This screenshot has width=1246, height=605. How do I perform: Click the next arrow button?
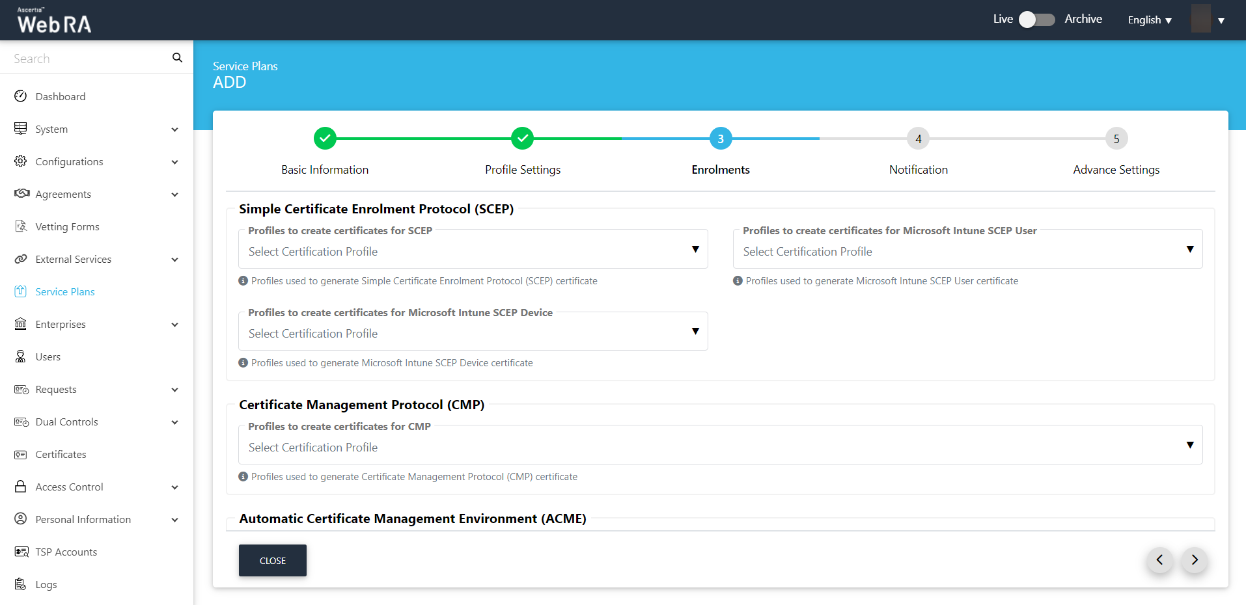pos(1194,560)
